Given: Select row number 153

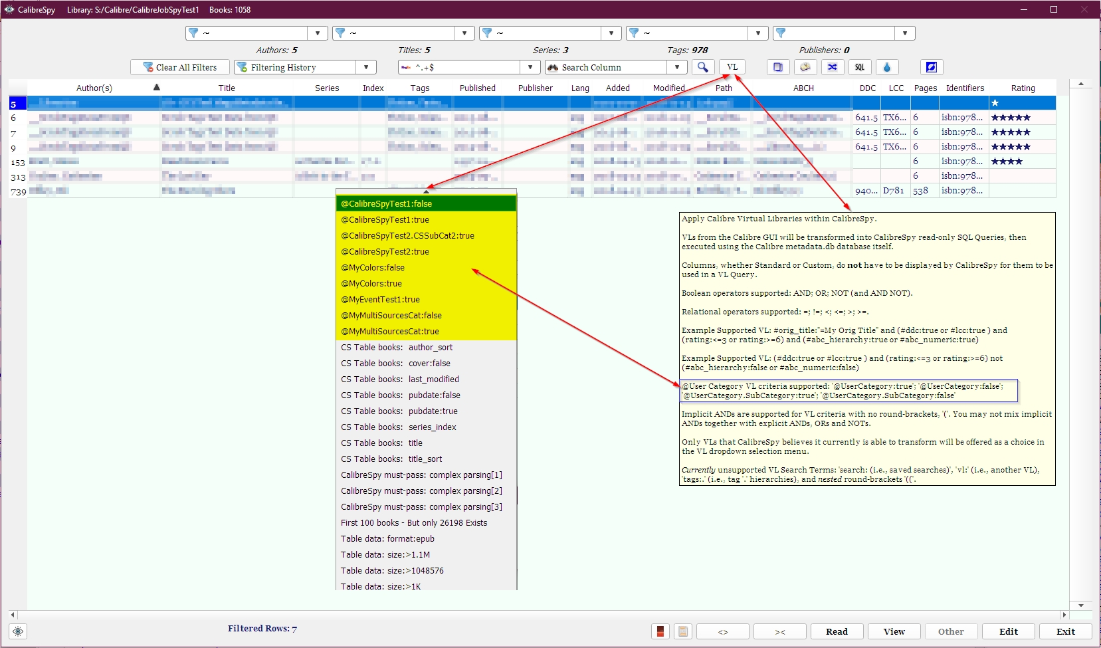Looking at the screenshot, I should tap(18, 162).
